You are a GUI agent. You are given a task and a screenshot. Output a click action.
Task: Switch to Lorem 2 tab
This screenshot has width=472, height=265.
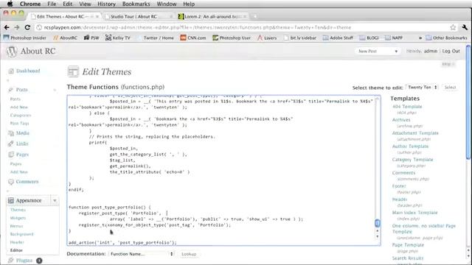tap(212, 16)
